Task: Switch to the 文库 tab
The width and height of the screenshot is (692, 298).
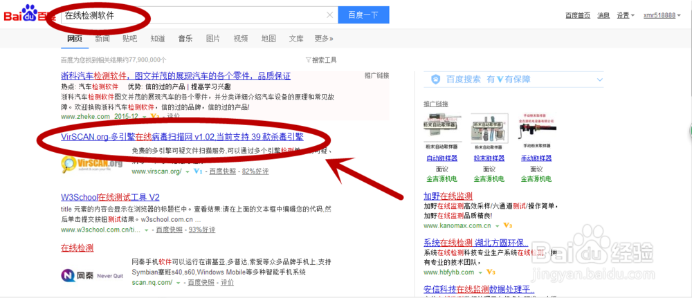Action: (296, 38)
